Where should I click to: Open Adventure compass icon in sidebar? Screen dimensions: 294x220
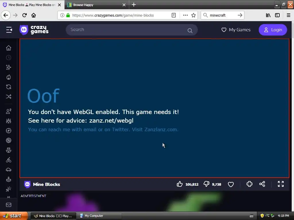9,131
